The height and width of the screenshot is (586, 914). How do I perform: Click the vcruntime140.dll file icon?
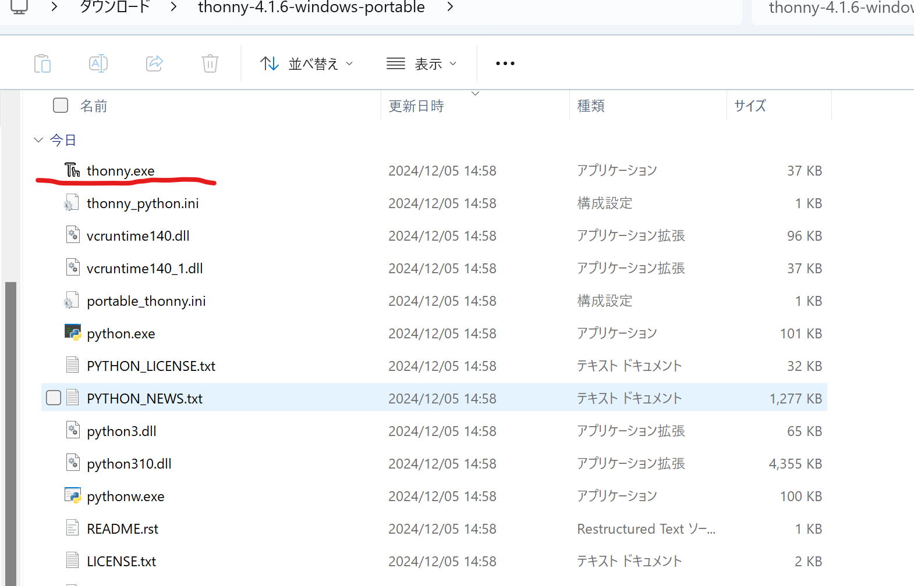(x=72, y=235)
